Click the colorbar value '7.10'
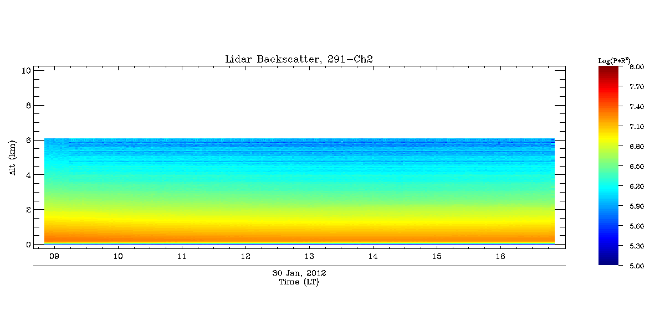The width and height of the screenshot is (665, 332). click(636, 127)
